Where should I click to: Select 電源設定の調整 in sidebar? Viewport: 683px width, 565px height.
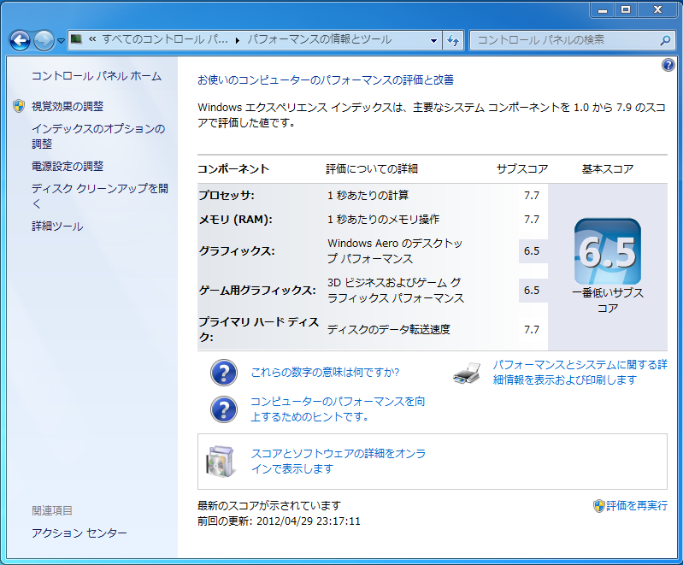tap(67, 166)
